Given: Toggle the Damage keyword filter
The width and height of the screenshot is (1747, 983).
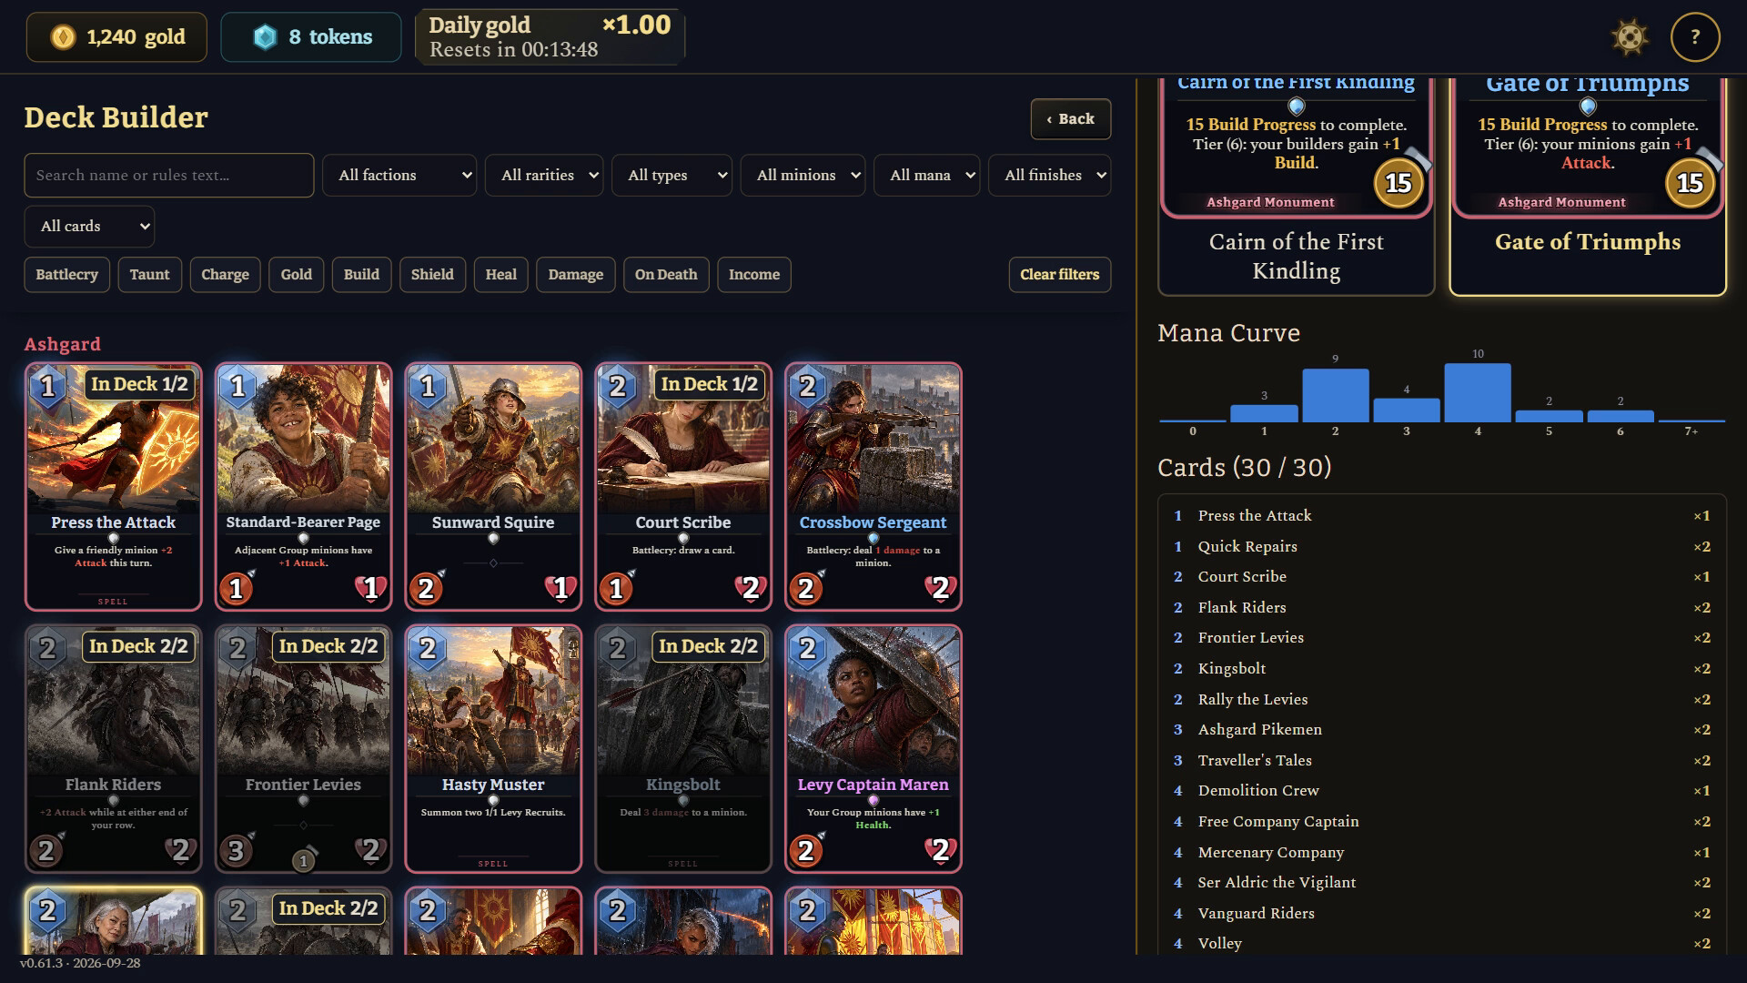Looking at the screenshot, I should point(575,275).
